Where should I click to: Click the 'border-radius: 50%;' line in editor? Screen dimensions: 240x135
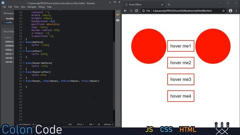[45, 30]
